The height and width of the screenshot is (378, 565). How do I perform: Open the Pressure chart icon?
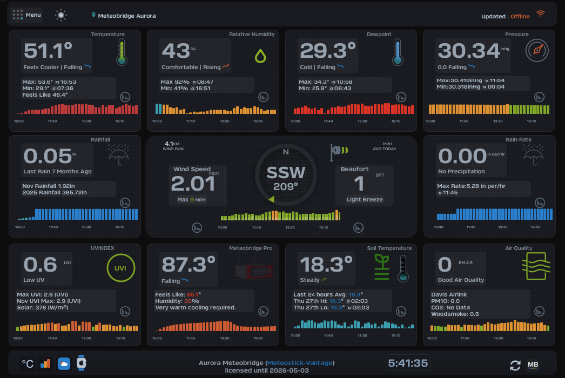tap(540, 97)
